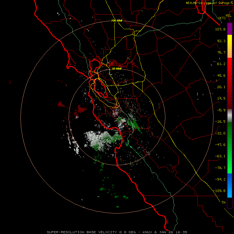234x234 pixels.
Task: Click the blue segment of the color bar
Action: [x=230, y=185]
